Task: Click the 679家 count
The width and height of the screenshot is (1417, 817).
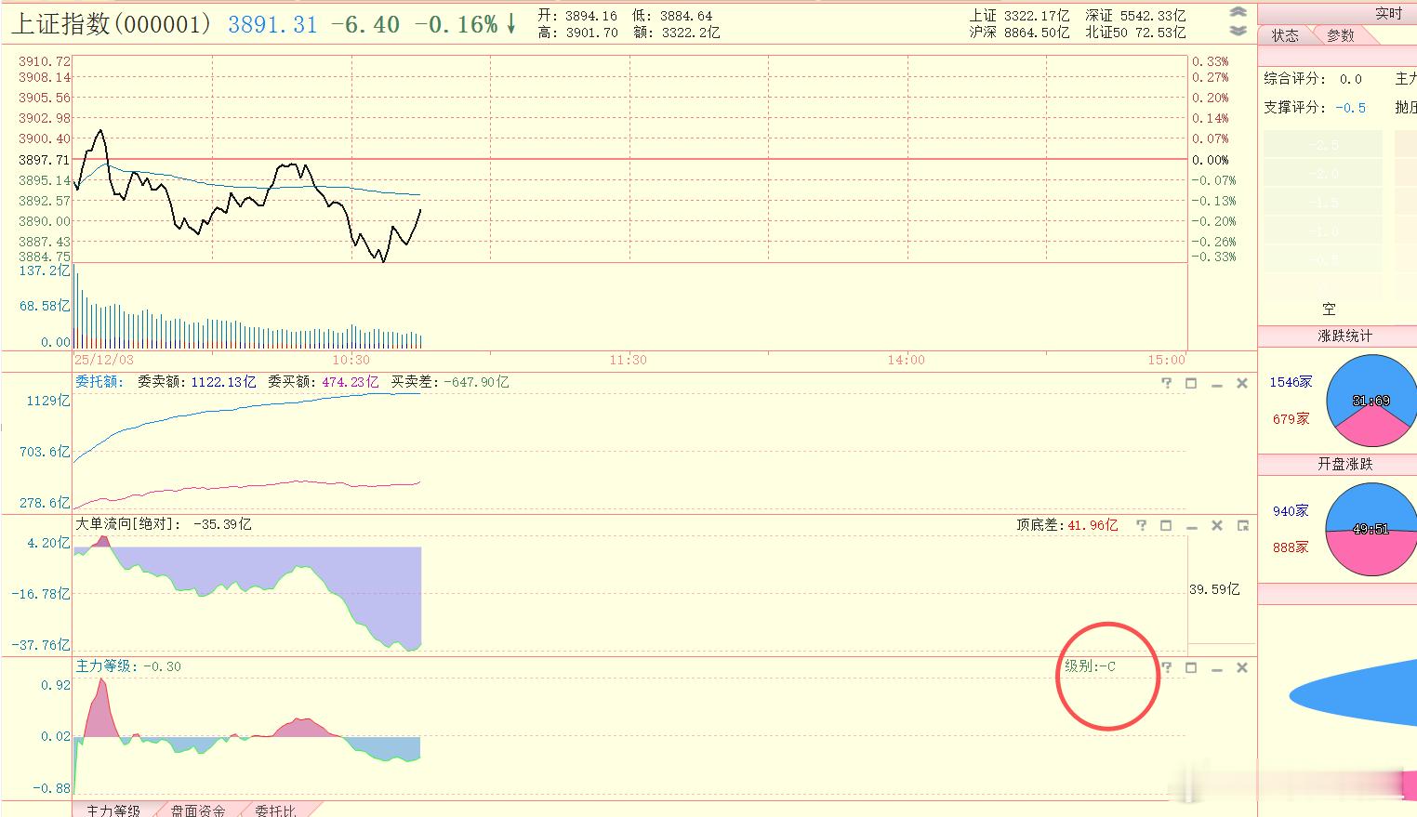Action: click(1291, 419)
